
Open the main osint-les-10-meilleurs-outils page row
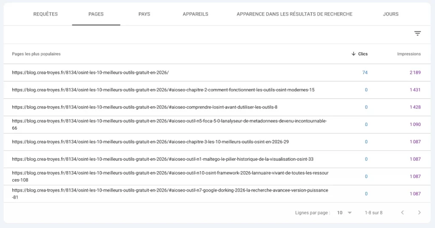tap(90, 72)
